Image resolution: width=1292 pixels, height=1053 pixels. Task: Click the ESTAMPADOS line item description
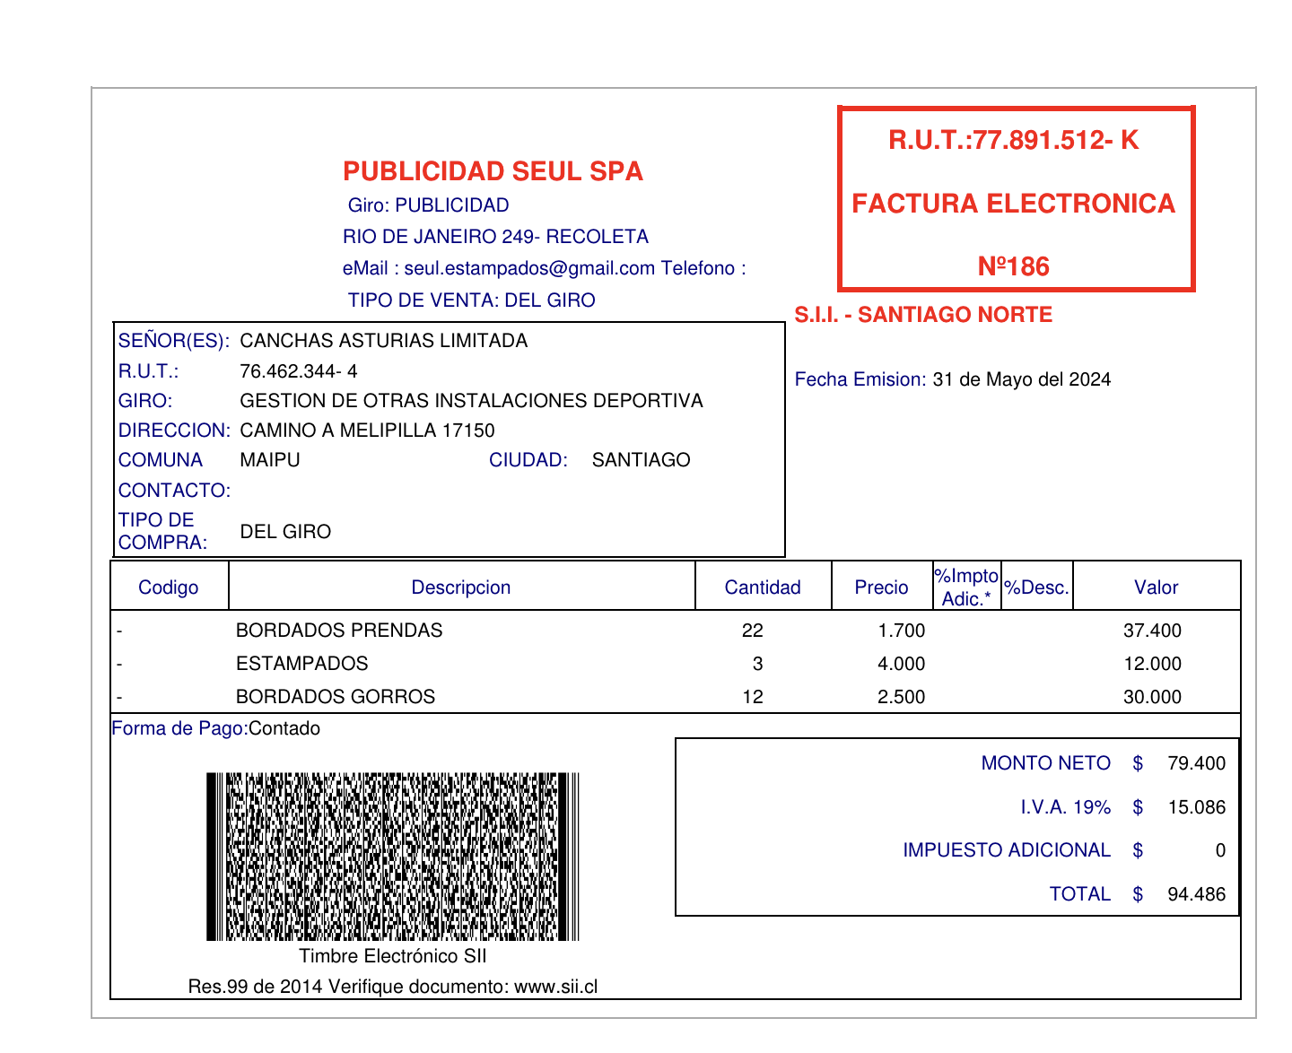301,664
